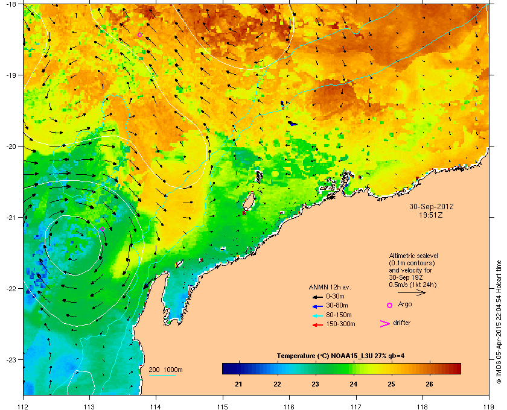Click the red 150-300m arrow legend symbol

pos(317,325)
